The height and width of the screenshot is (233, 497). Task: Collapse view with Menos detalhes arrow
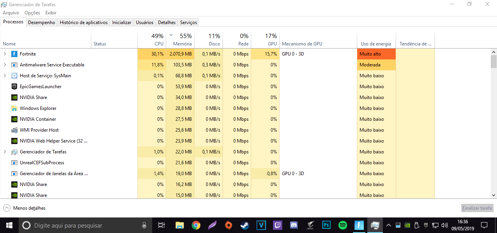pos(7,208)
